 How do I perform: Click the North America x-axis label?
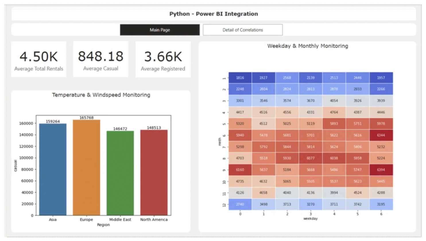[x=154, y=220]
